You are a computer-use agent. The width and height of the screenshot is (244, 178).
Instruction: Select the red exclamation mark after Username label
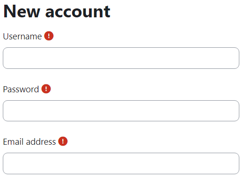coord(49,36)
